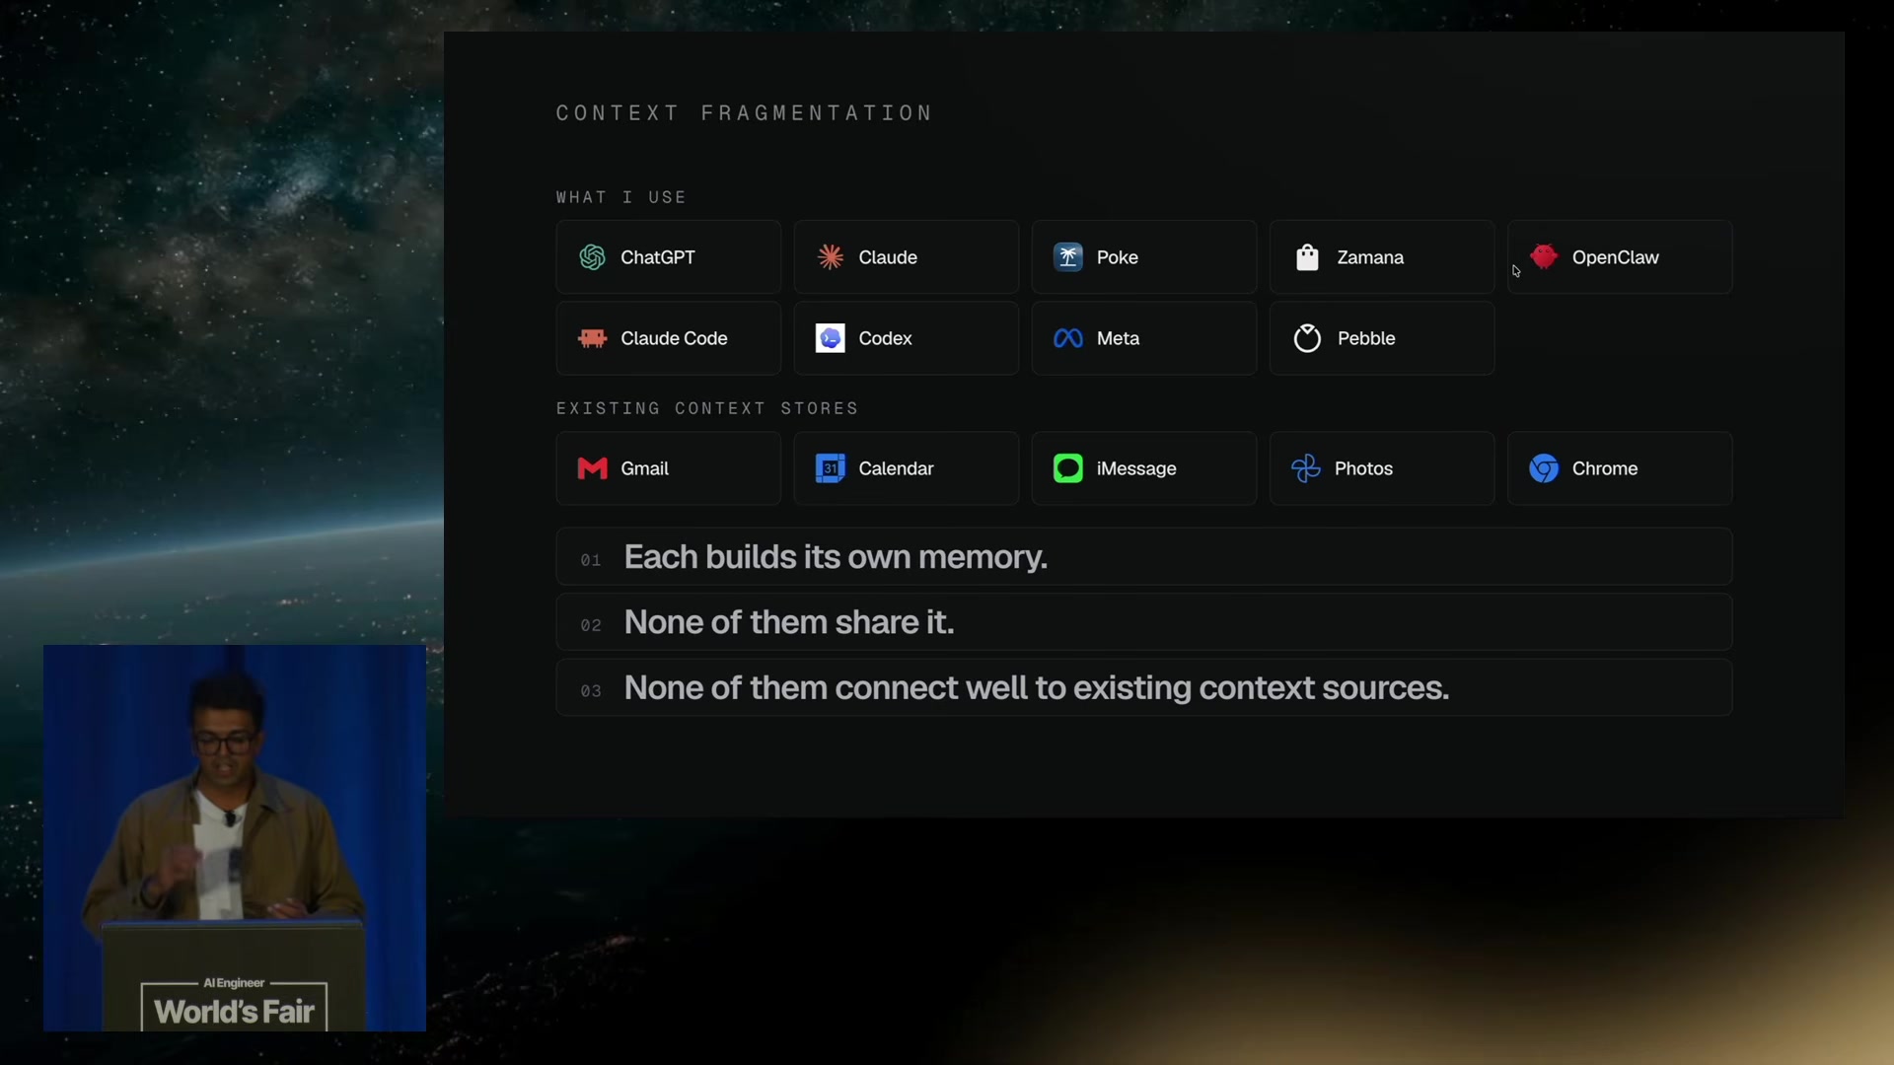Click the Pebble circle icon
This screenshot has width=1894, height=1065.
1307,338
